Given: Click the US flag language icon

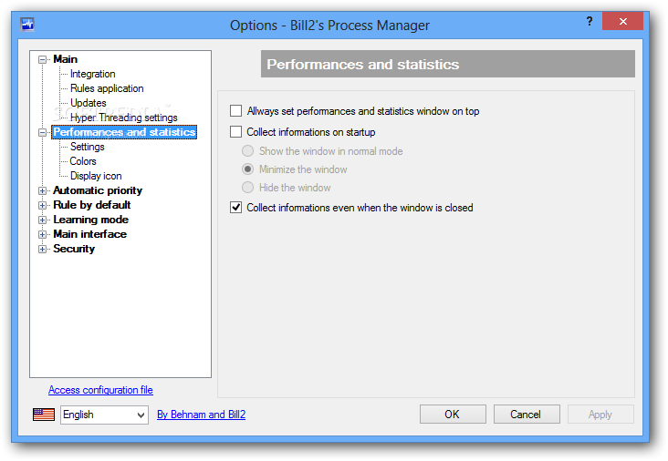Looking at the screenshot, I should click(x=44, y=415).
